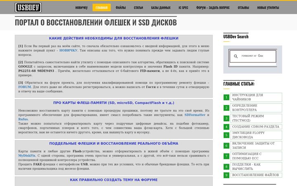Open article ПОДДЕЛКИ - КАК ВЫЧИСЛИТЬ

(256, 167)
